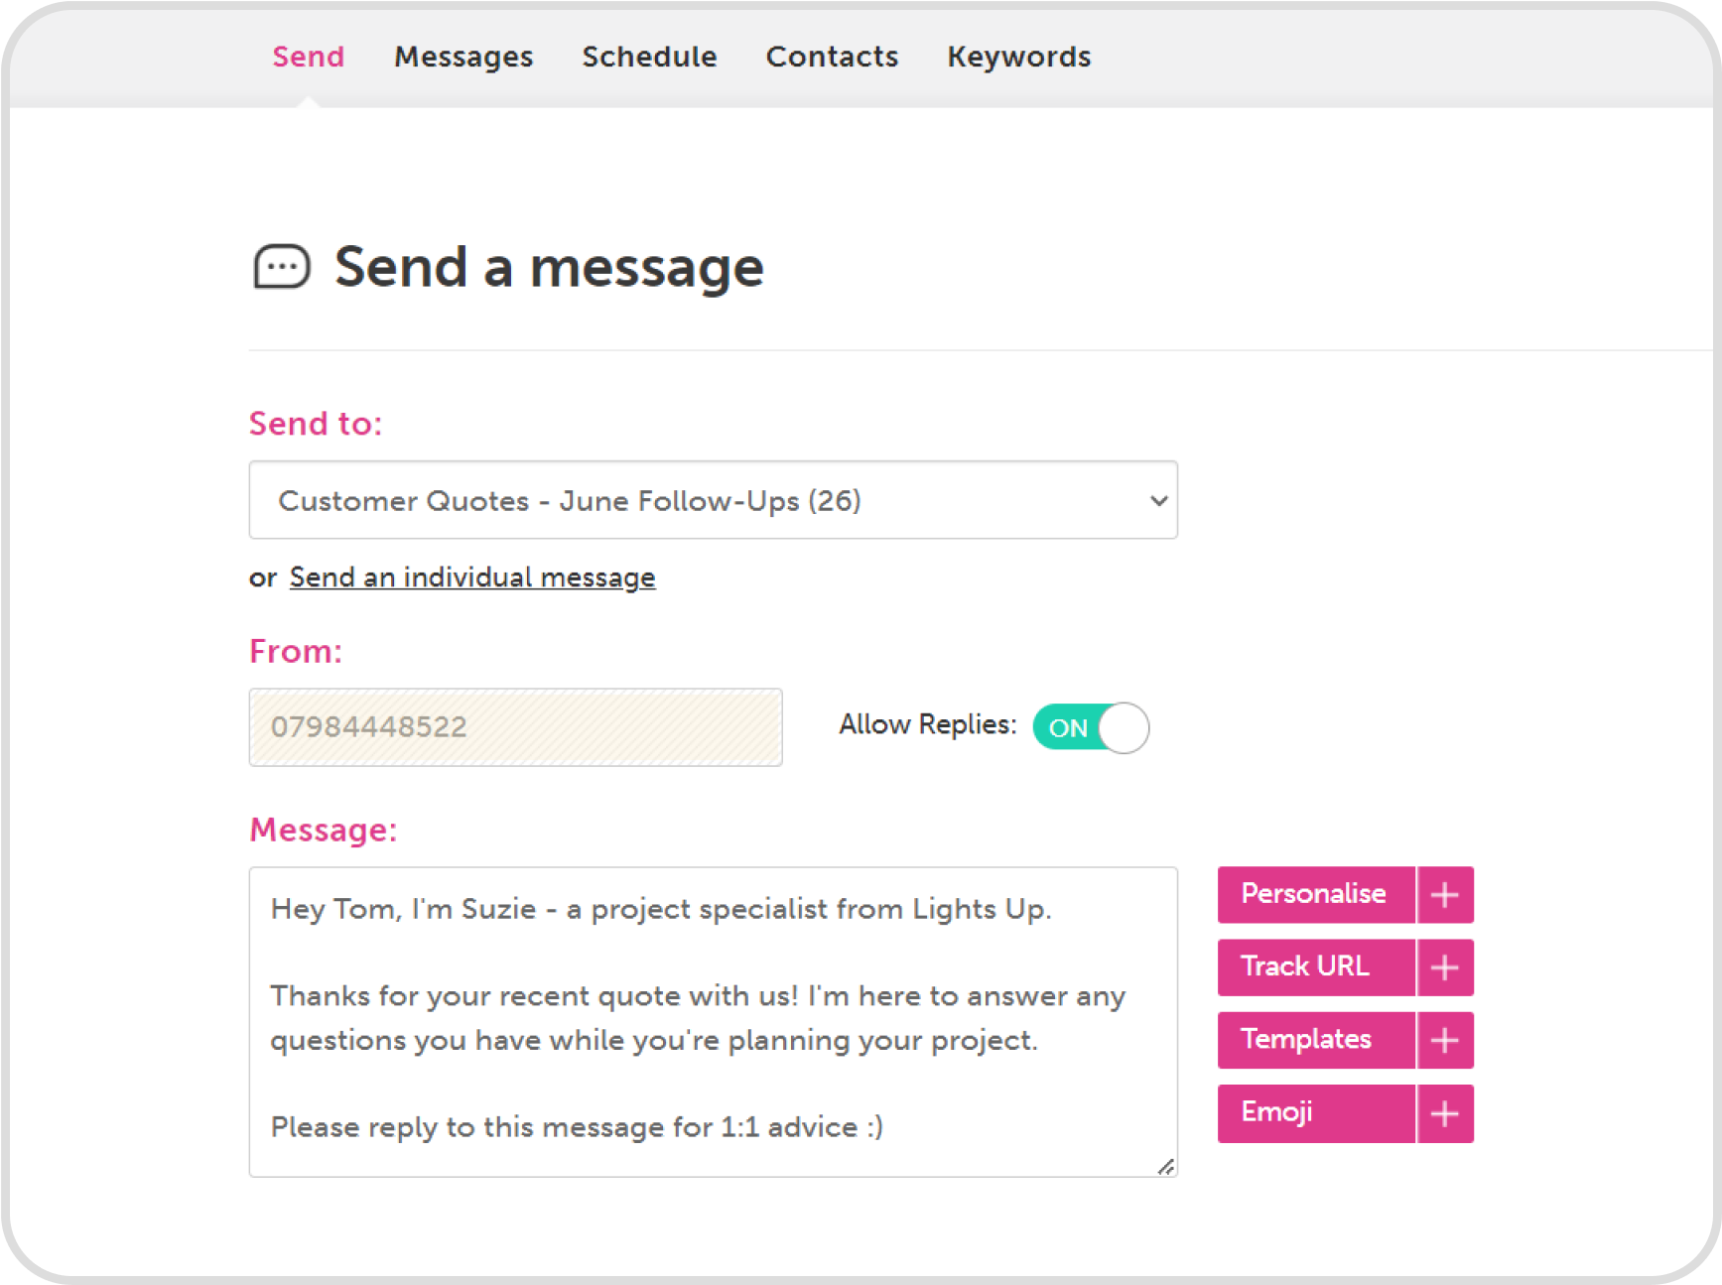
Task: Browse message Templates
Action: 1306,1040
